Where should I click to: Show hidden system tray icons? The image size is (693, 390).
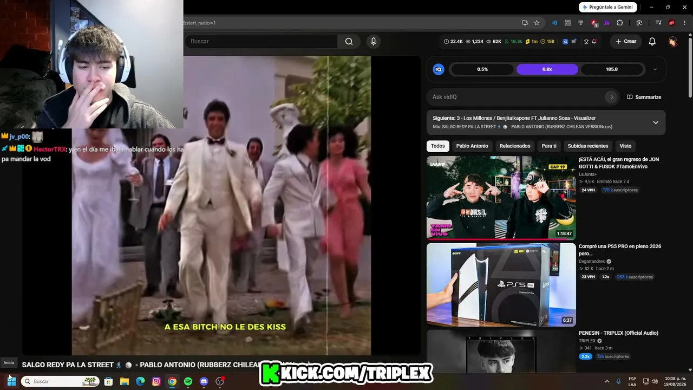point(607,381)
